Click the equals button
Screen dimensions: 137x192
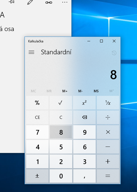point(108,176)
